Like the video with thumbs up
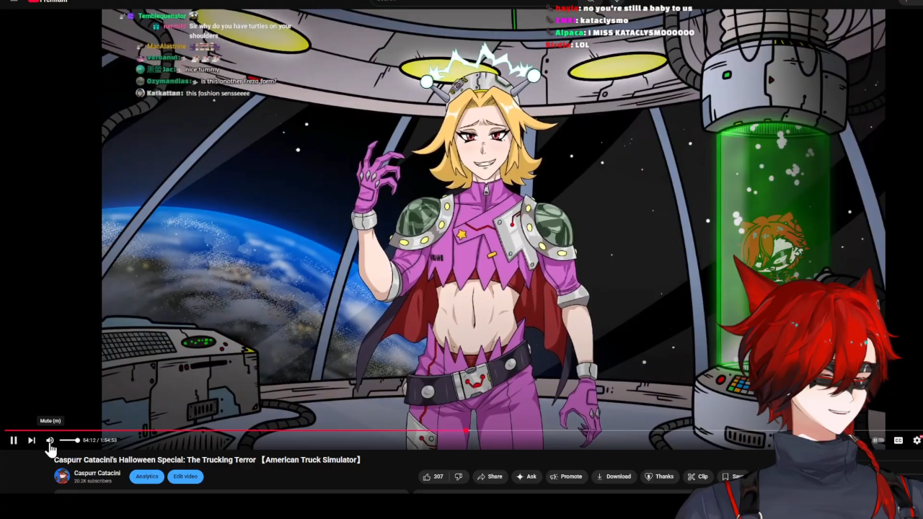Screen dimensions: 923x519 click(x=433, y=476)
